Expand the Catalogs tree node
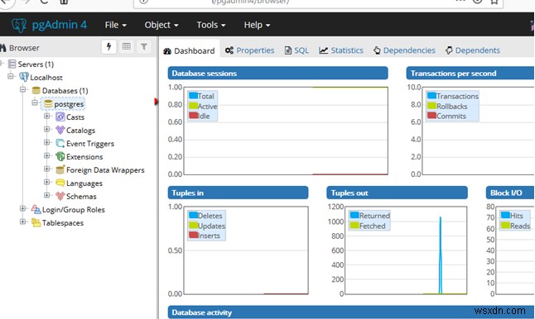Image resolution: width=535 pixels, height=319 pixels. [46, 129]
